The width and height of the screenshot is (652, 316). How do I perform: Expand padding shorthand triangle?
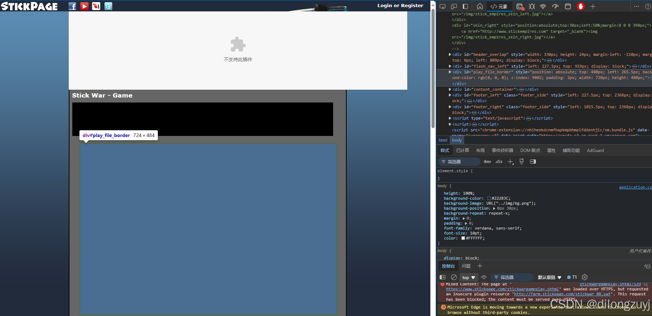pyautogui.click(x=466, y=223)
